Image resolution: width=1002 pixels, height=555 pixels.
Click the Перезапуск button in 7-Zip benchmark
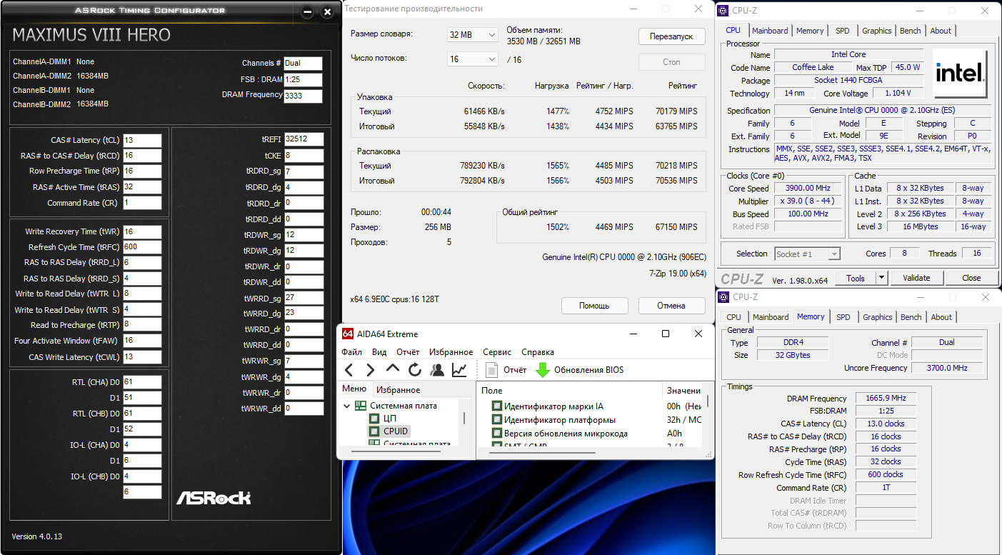(671, 36)
